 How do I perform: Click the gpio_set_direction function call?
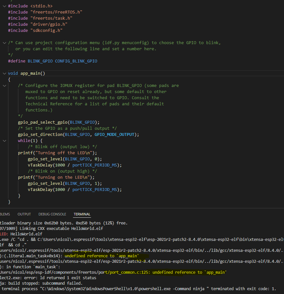(x=40, y=135)
